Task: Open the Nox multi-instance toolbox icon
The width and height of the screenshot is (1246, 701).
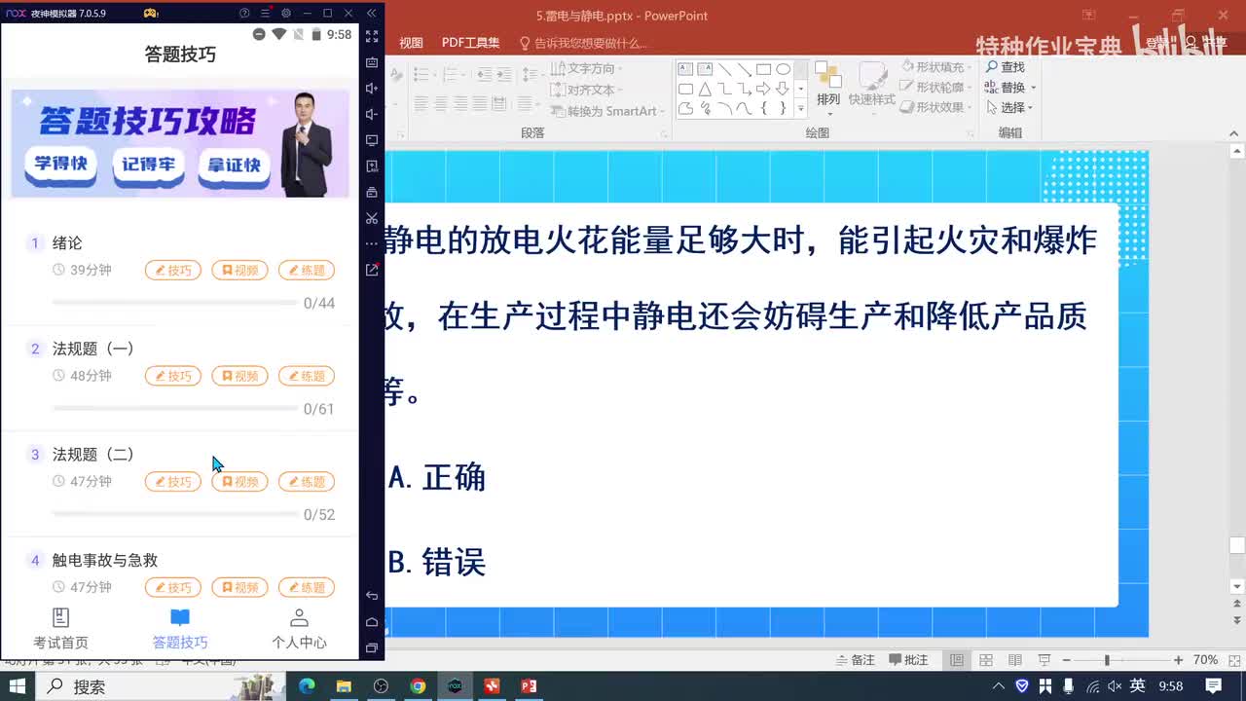Action: 372,193
